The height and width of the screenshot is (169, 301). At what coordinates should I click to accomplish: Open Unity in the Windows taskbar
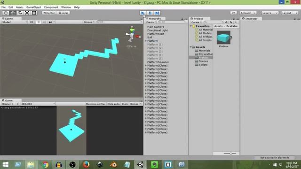click(141, 165)
